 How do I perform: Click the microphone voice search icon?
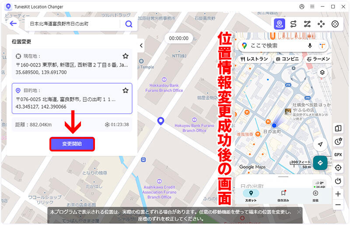tap(310, 46)
